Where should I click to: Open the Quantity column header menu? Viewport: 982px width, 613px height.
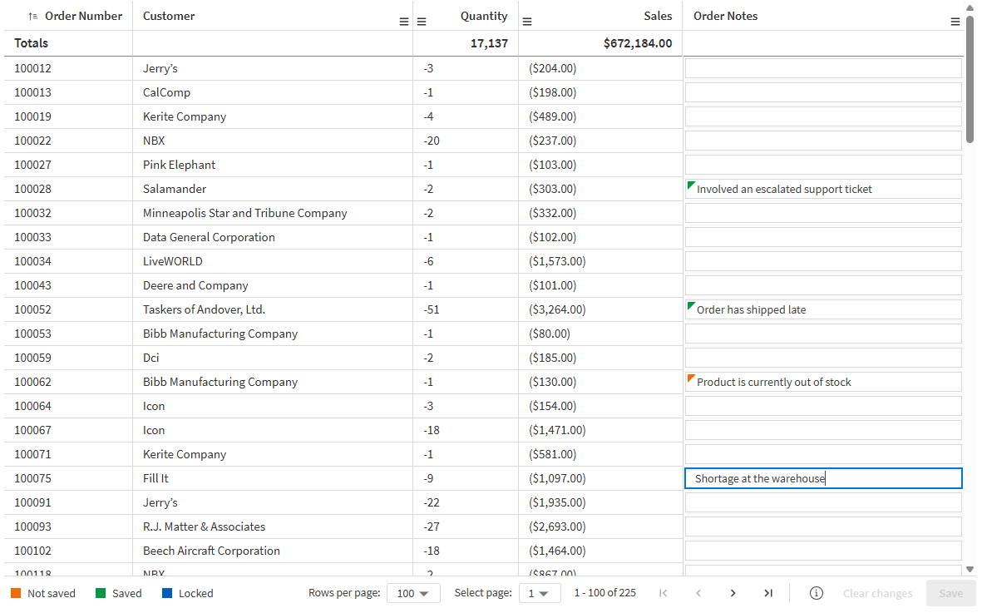(421, 21)
